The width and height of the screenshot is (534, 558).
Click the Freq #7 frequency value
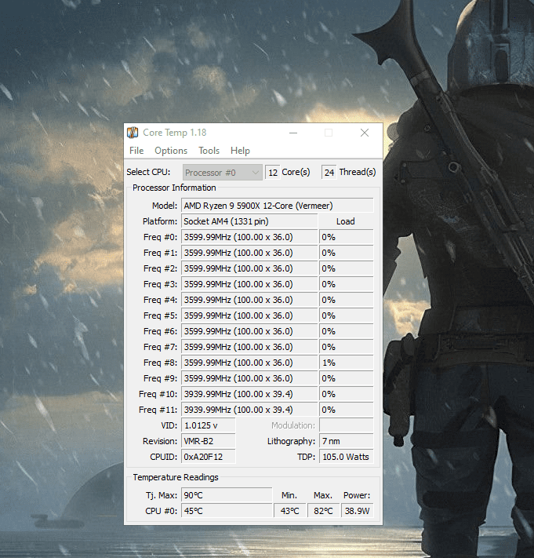coord(249,347)
